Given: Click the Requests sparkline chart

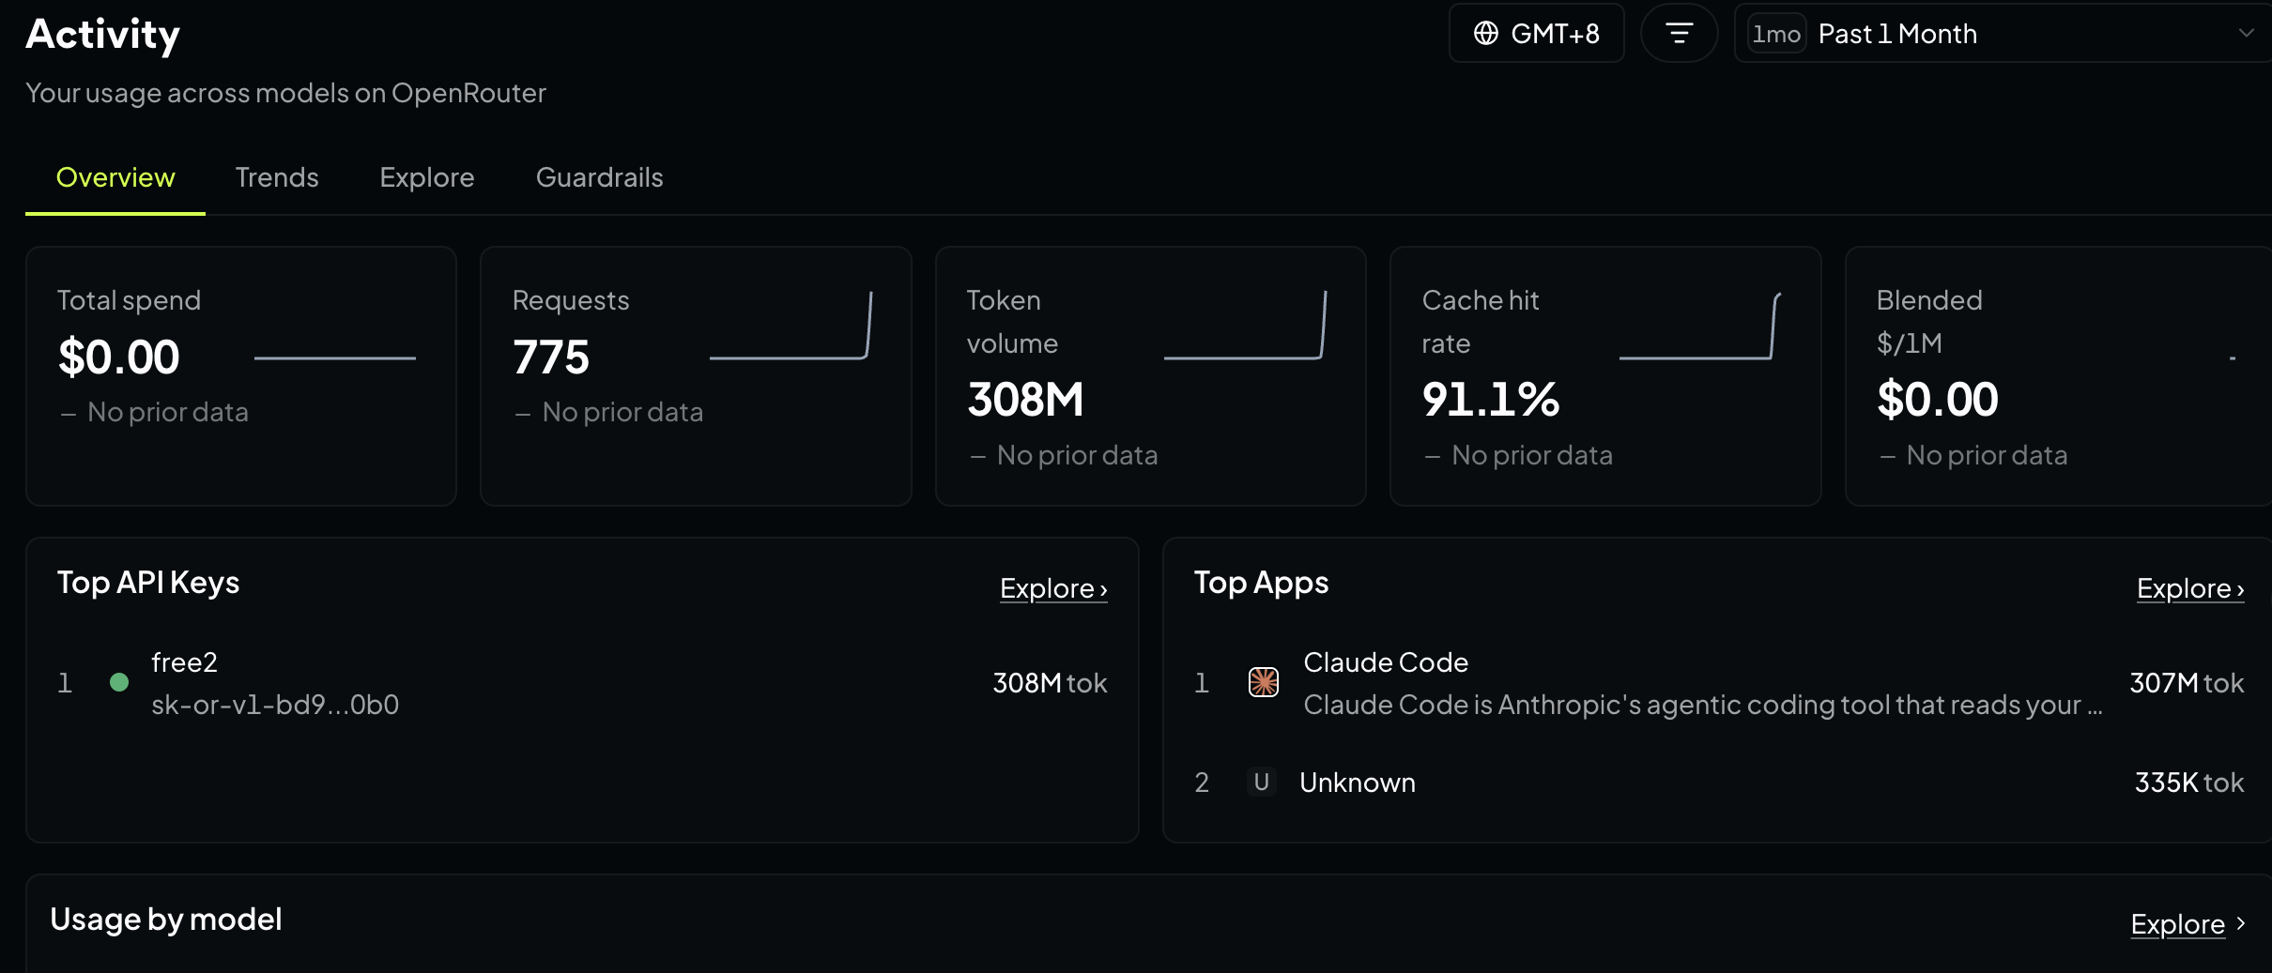Looking at the screenshot, I should [x=791, y=326].
